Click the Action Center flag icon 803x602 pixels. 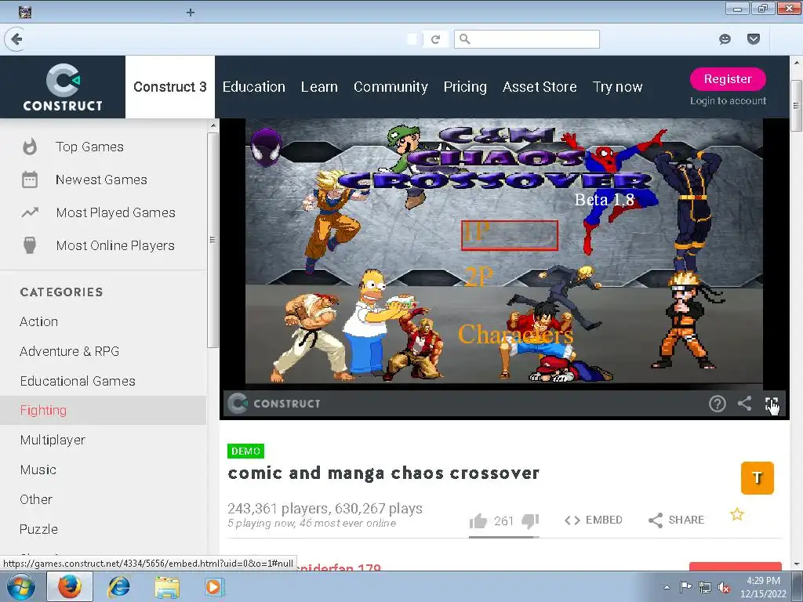click(685, 587)
